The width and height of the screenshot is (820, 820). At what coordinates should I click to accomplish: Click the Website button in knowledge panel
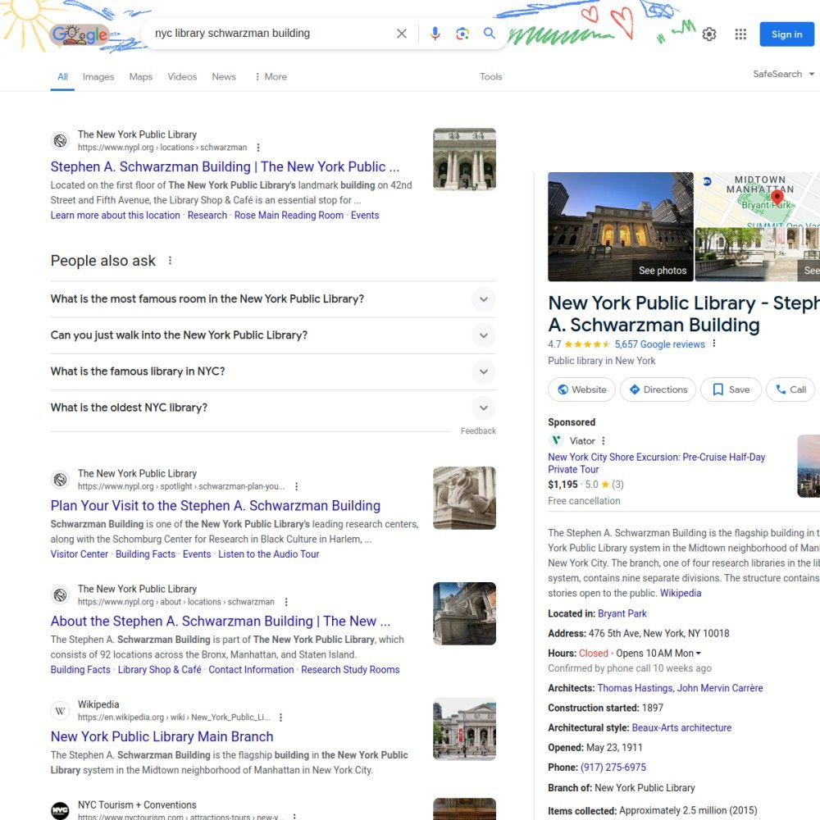click(581, 389)
